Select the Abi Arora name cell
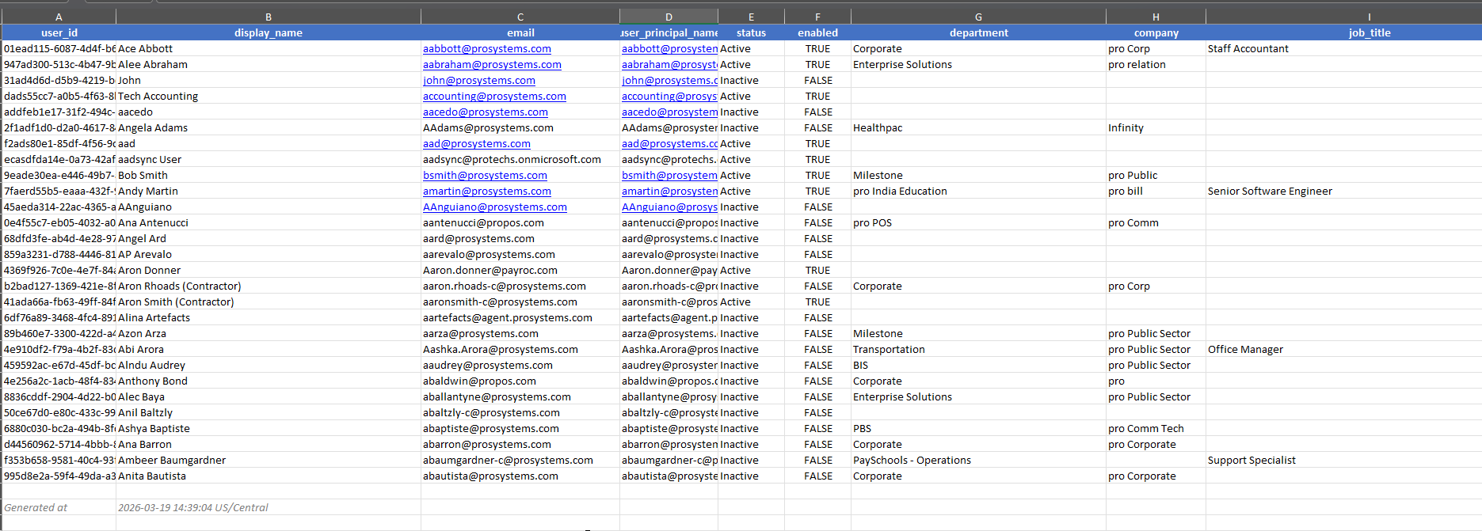Screen dimensions: 1482x531 (x=269, y=349)
